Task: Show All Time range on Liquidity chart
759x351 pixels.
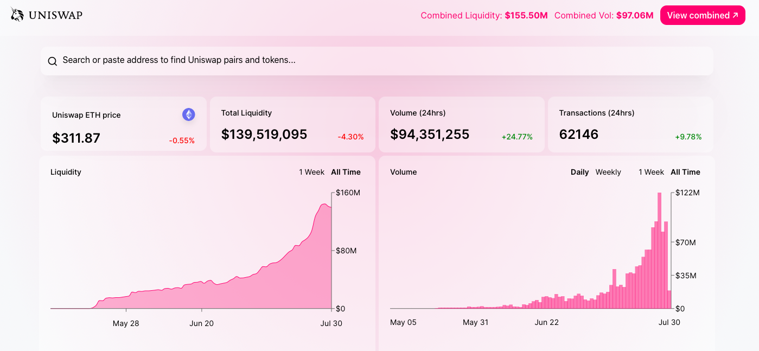Action: (x=346, y=172)
